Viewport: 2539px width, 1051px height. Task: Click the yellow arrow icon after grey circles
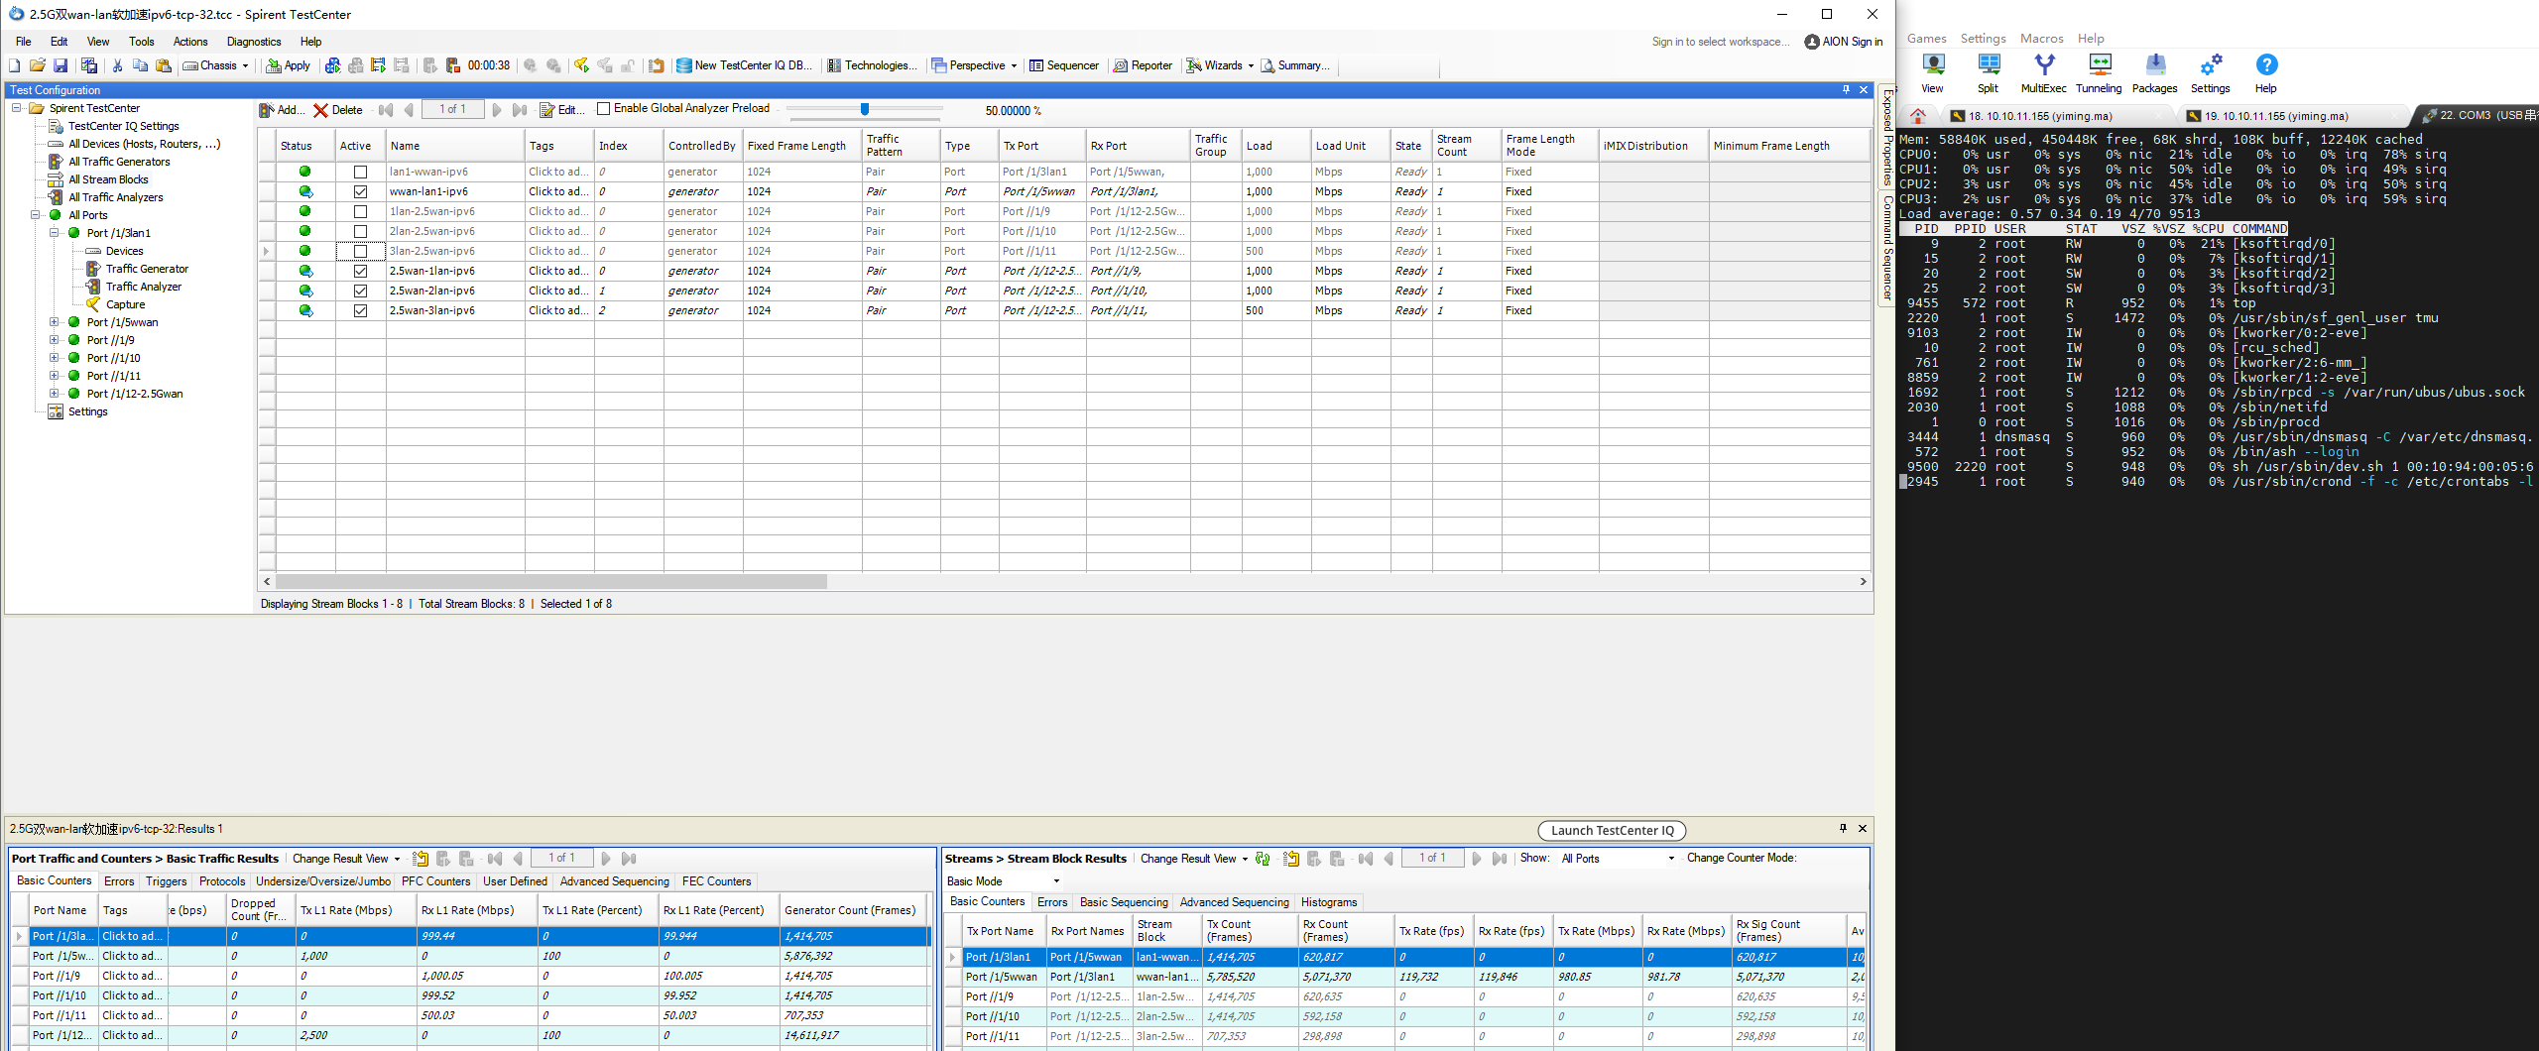coord(581,65)
